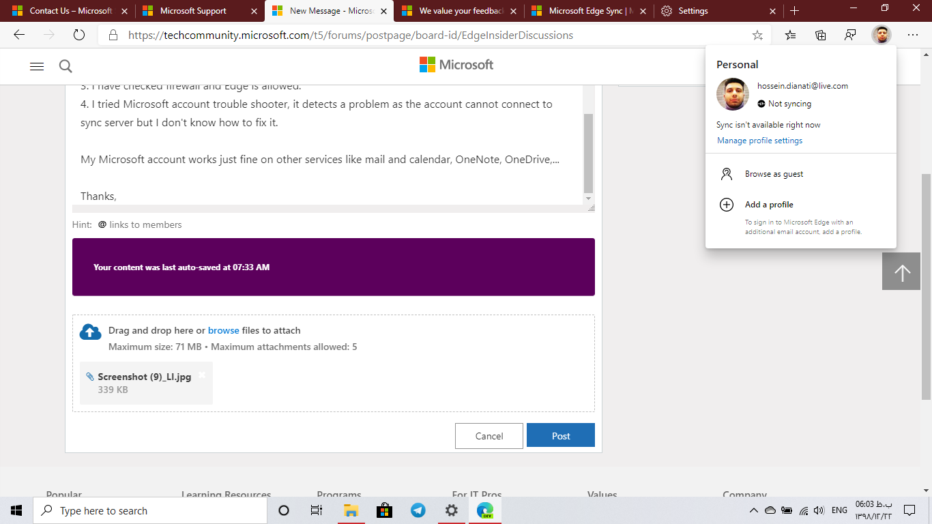Click the page vertical scrollbar thumb
Image resolution: width=932 pixels, height=524 pixels.
pos(926,287)
